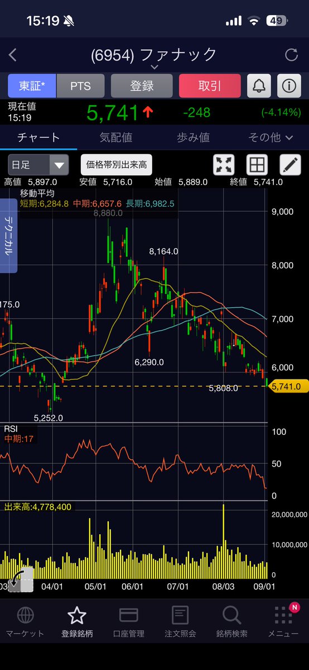Tap the 高値 5,897.0 high value
309x670 pixels.
30,182
